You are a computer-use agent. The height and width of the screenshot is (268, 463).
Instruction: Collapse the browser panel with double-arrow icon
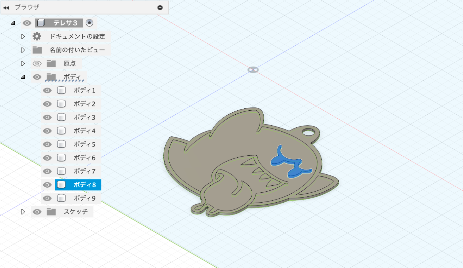click(6, 7)
